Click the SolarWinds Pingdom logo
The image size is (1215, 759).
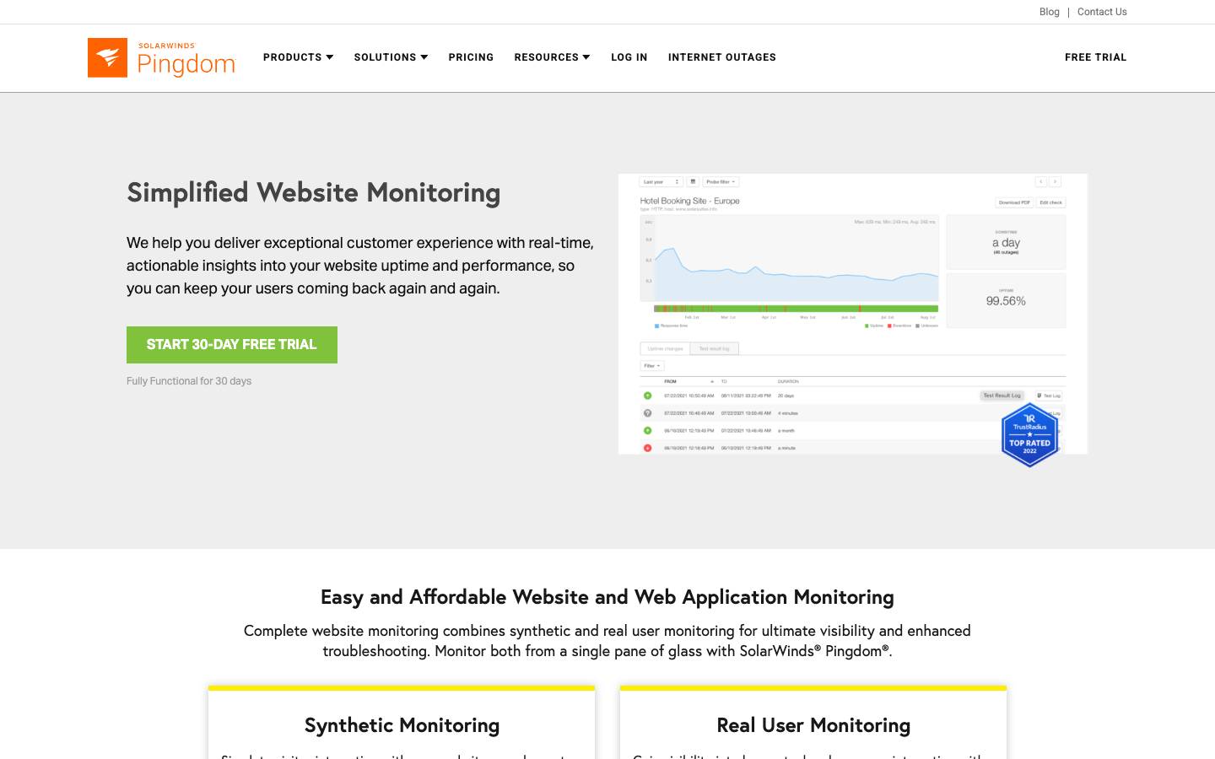(x=161, y=57)
